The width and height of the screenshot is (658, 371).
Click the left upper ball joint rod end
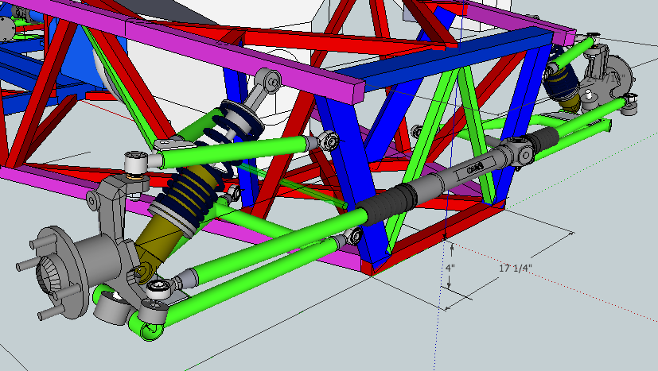pos(137,162)
